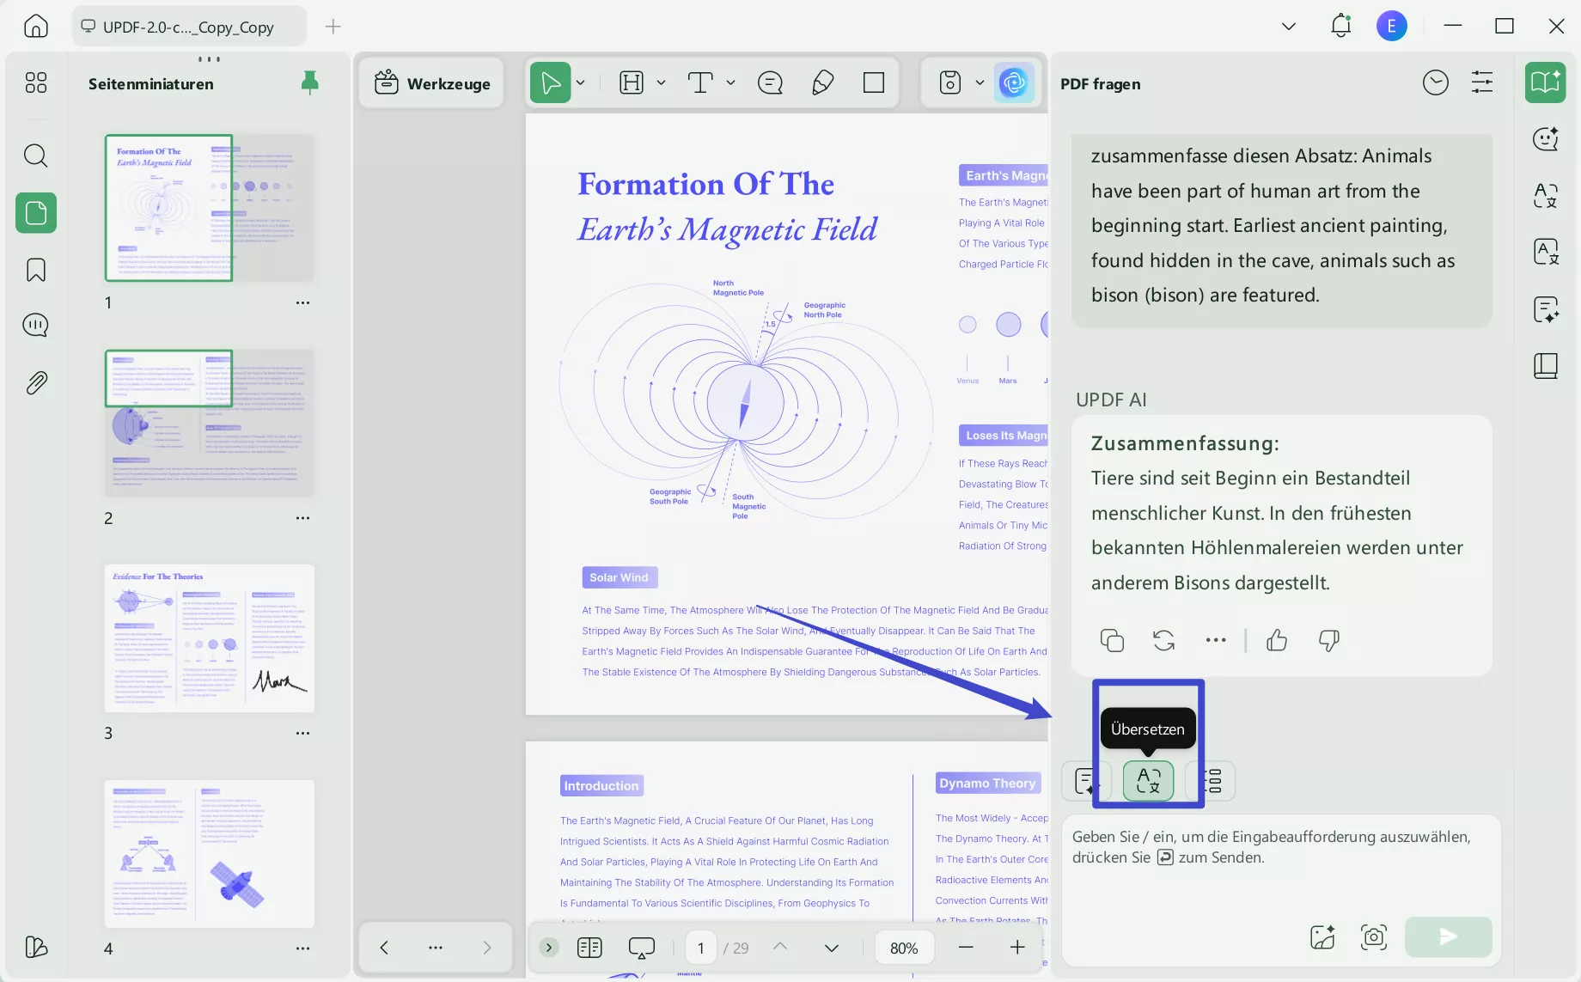Open more options for AI response
The width and height of the screenshot is (1581, 982).
coord(1216,640)
